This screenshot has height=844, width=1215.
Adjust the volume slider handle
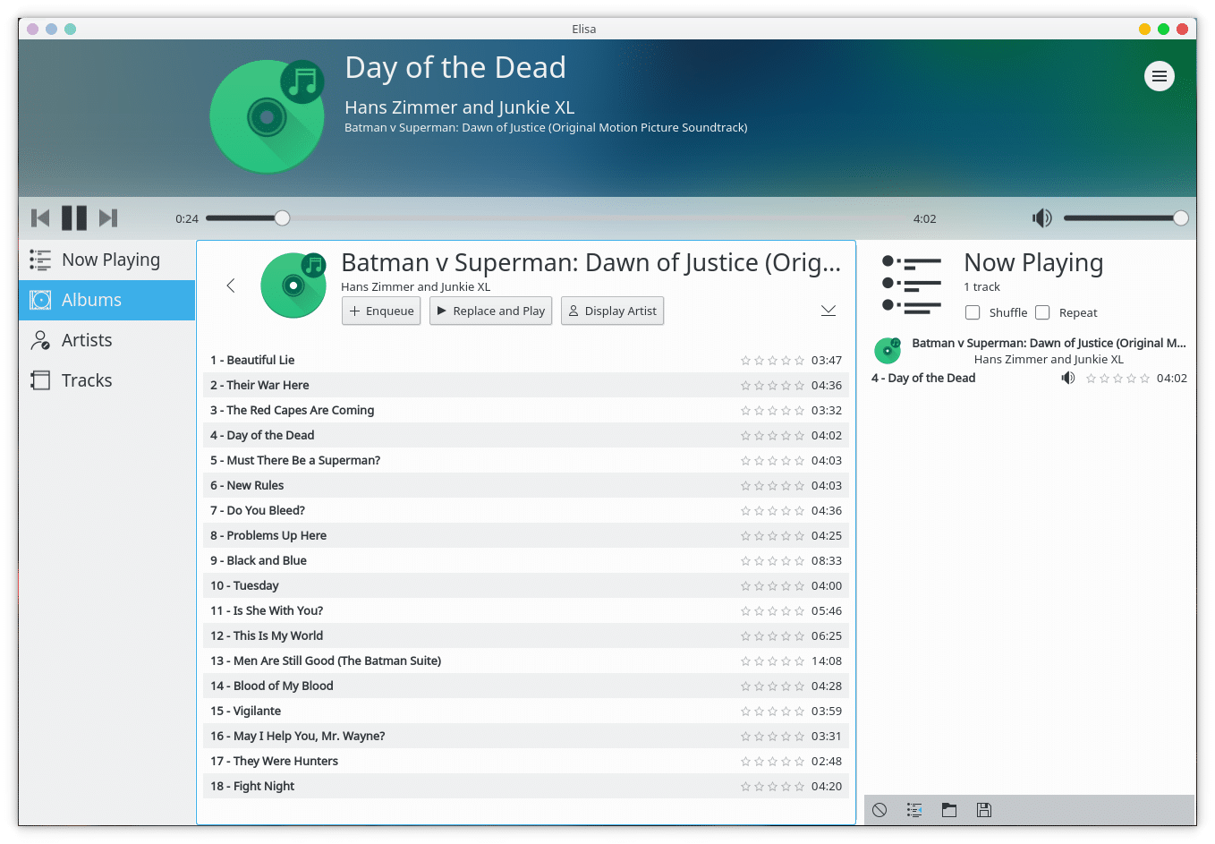[x=1181, y=217]
